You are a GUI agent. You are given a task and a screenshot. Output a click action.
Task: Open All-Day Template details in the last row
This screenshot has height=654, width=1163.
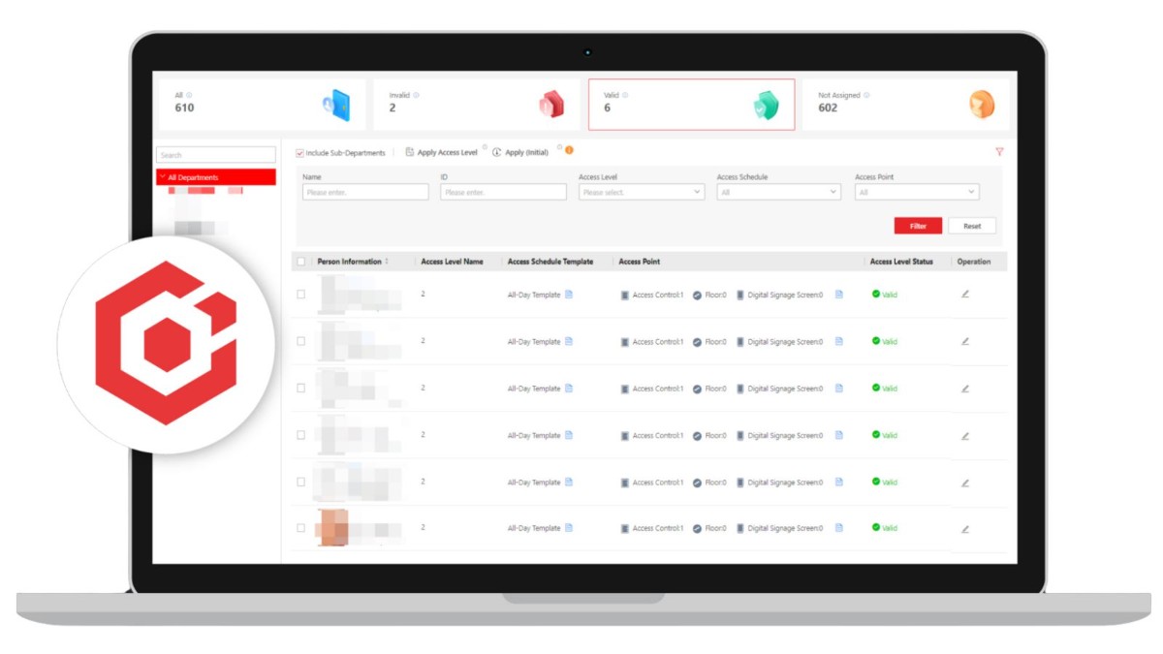569,528
